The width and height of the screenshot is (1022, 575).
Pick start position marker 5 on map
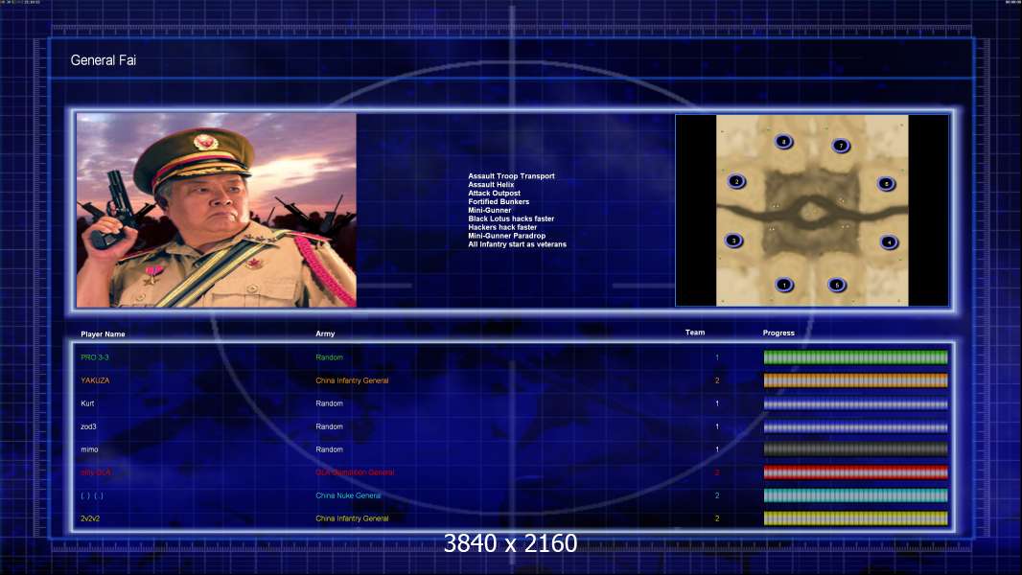(837, 285)
